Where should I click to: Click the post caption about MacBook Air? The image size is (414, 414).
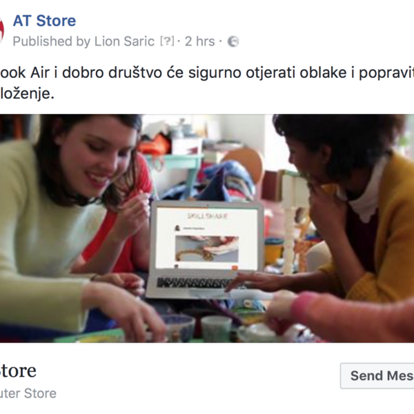tap(207, 83)
